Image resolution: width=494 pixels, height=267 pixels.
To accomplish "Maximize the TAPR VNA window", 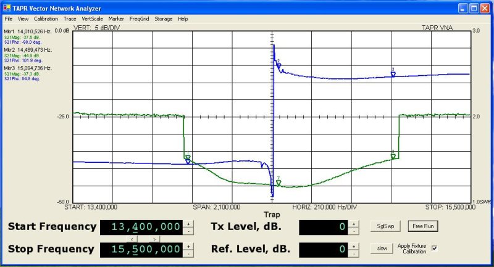I will coord(474,8).
